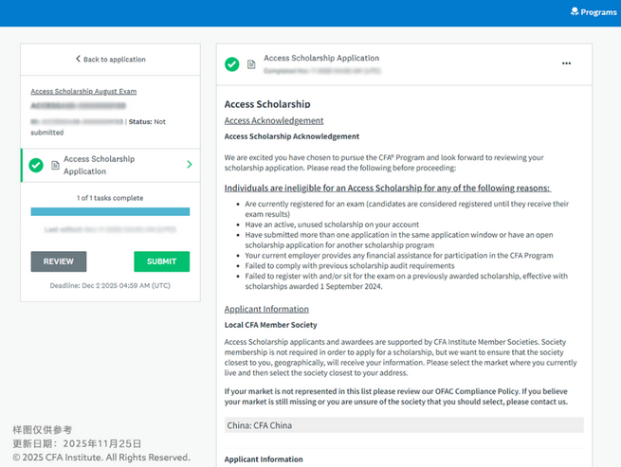Screen dimensions: 621x467
Task: Click the blue tasks-complete progress bar
Action: click(110, 212)
